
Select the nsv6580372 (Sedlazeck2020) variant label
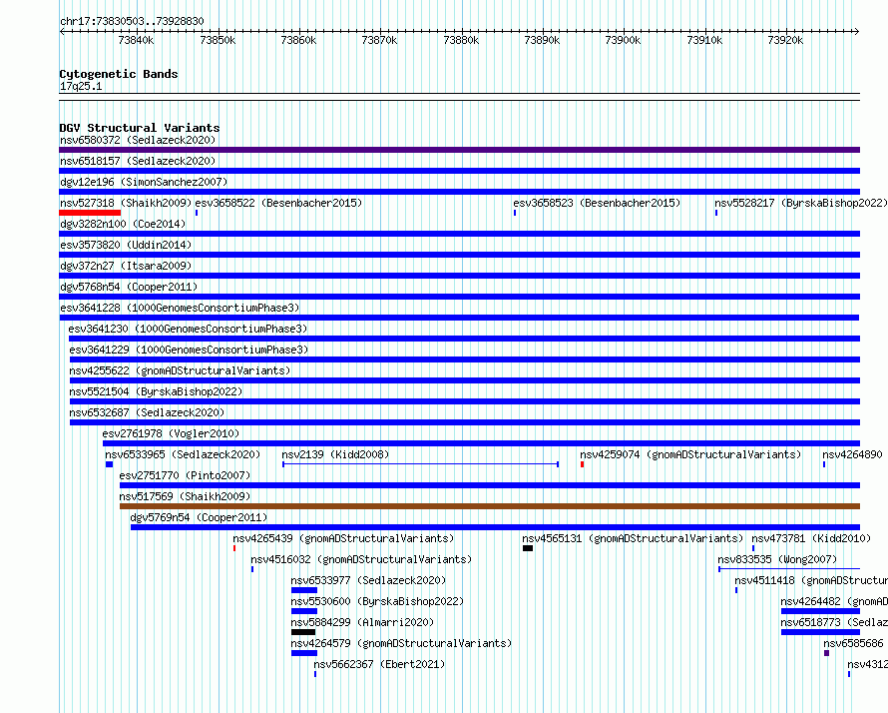pyautogui.click(x=138, y=140)
